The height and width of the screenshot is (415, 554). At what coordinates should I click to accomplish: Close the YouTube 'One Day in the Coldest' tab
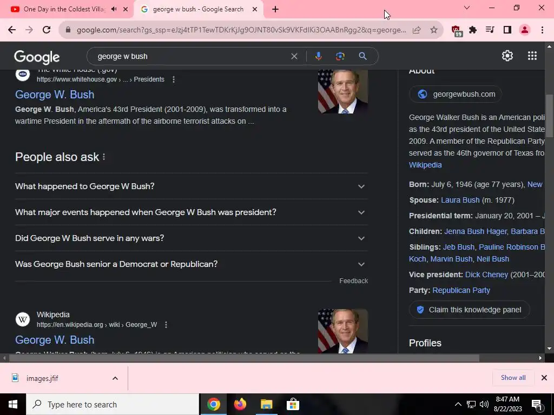(126, 9)
